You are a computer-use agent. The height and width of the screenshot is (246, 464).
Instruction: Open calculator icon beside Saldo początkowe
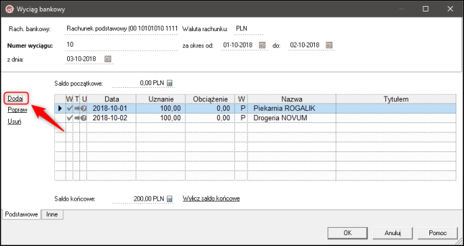pyautogui.click(x=170, y=83)
